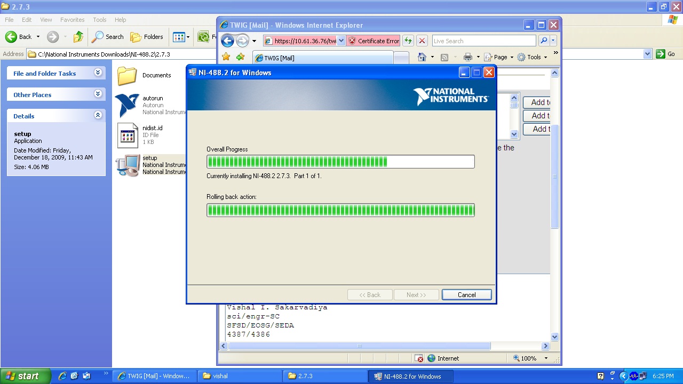Click the Refresh icon in Internet Explorer
Viewport: 683px width, 384px height.
[x=408, y=41]
